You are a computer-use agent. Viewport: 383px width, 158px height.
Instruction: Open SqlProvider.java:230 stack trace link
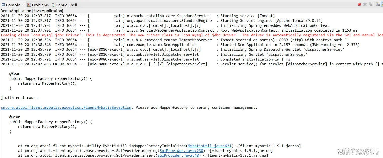[181, 151]
